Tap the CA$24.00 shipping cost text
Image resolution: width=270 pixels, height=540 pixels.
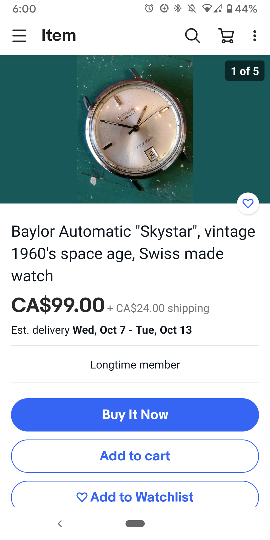pos(162,308)
